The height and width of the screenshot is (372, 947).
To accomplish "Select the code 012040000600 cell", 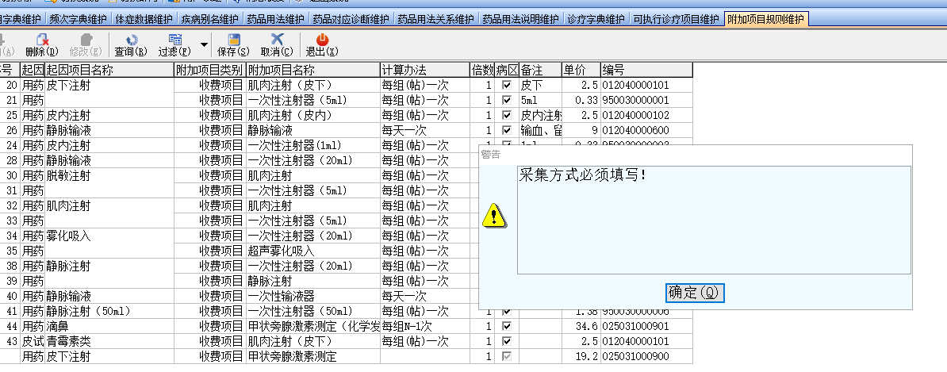I will 646,130.
